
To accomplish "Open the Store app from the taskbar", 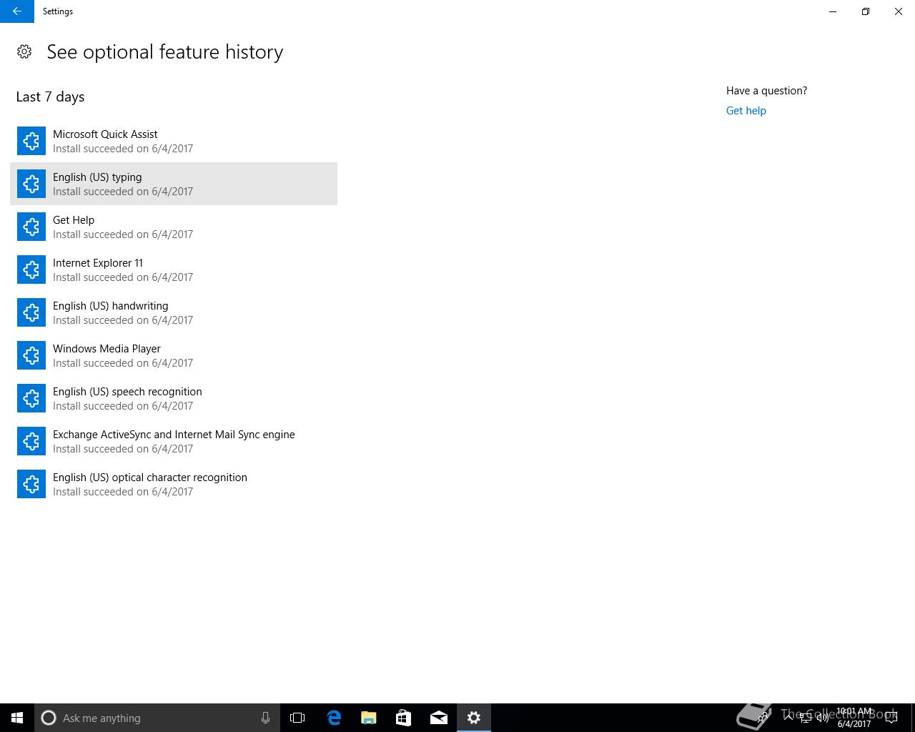I will 404,718.
